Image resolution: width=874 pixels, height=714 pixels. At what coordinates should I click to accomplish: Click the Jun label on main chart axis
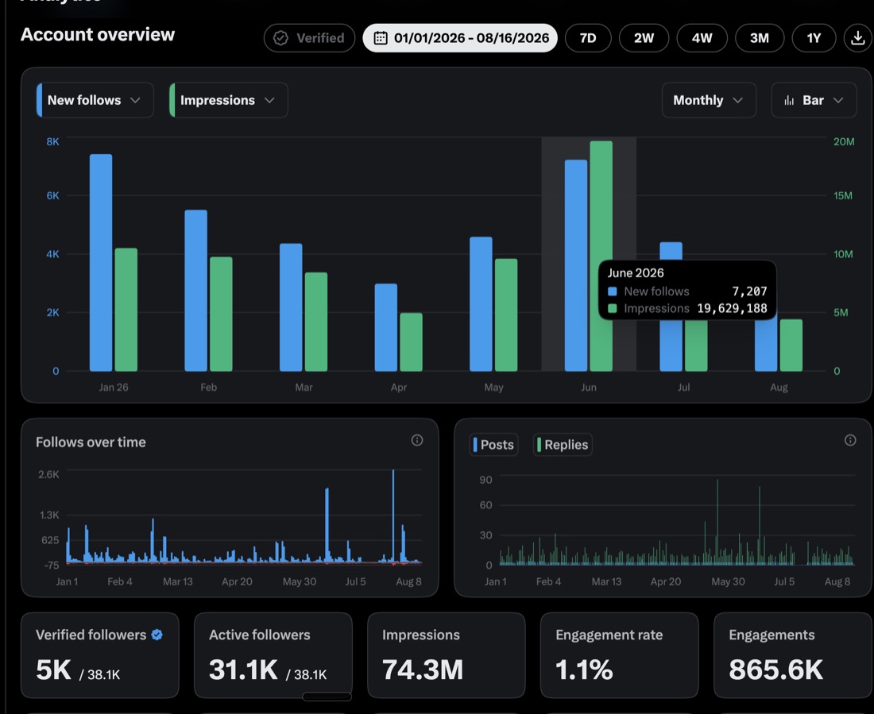589,388
